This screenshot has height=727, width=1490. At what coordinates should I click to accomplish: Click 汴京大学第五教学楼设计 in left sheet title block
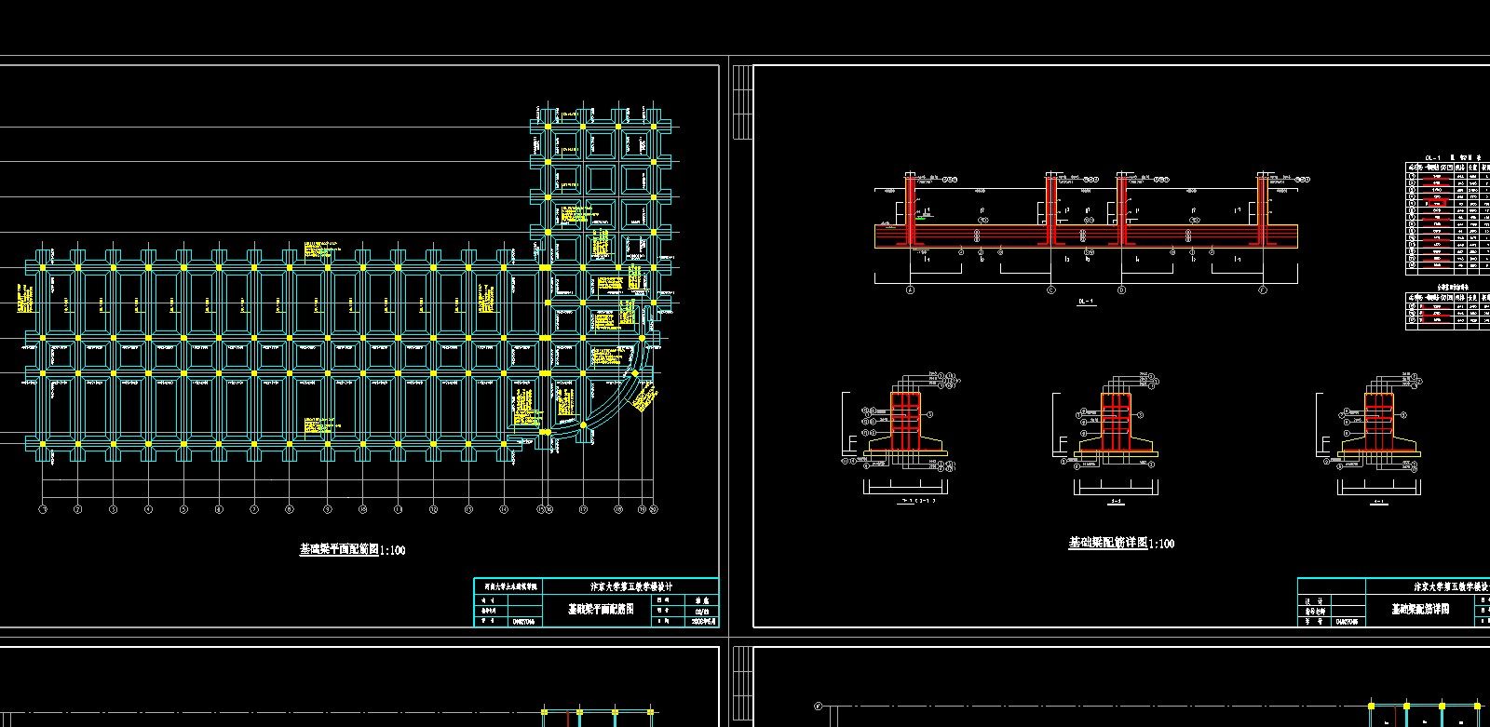(631, 587)
